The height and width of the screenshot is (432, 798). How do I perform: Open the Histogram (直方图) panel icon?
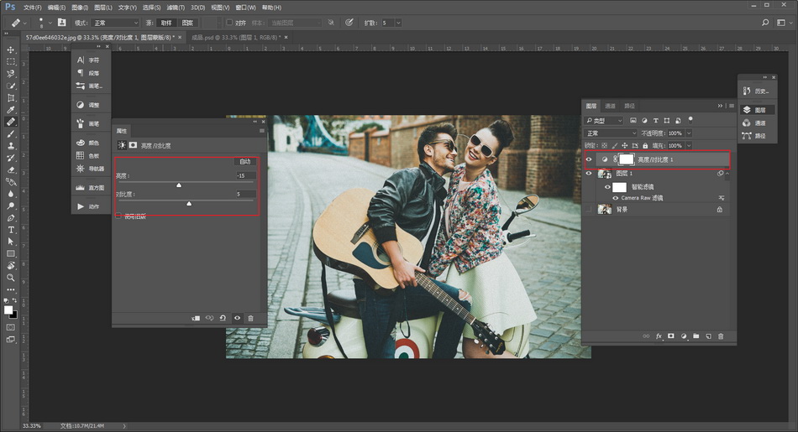(81, 188)
